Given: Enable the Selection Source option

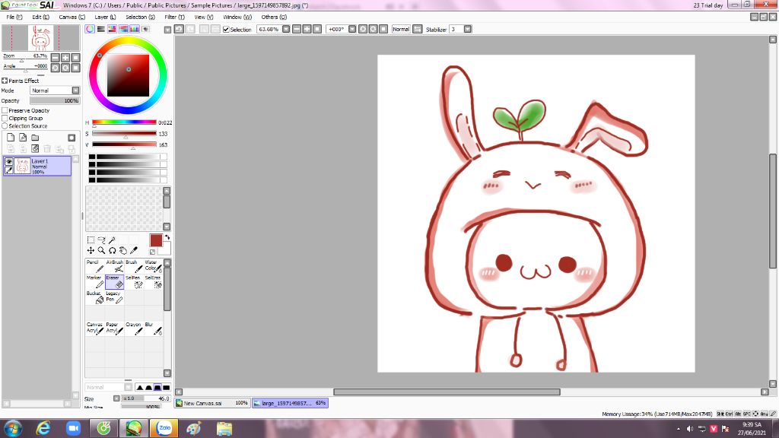Looking at the screenshot, I should click(5, 126).
